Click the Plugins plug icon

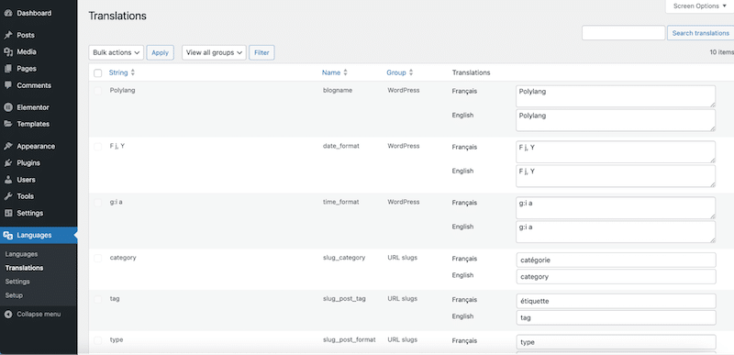point(8,162)
